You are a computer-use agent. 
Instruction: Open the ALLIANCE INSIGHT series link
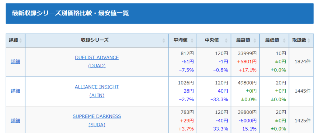pyautogui.click(x=97, y=87)
